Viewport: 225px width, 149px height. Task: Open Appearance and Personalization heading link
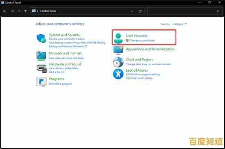click(x=150, y=49)
